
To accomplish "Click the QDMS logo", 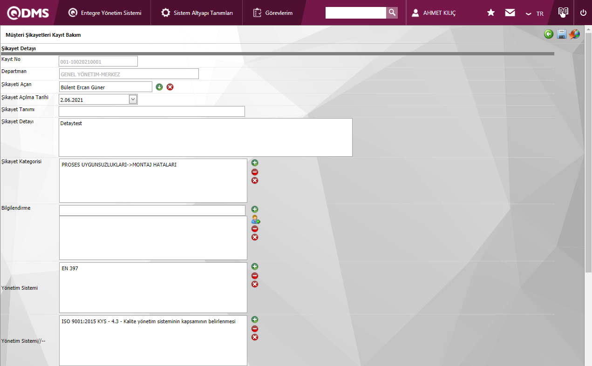I will (28, 13).
